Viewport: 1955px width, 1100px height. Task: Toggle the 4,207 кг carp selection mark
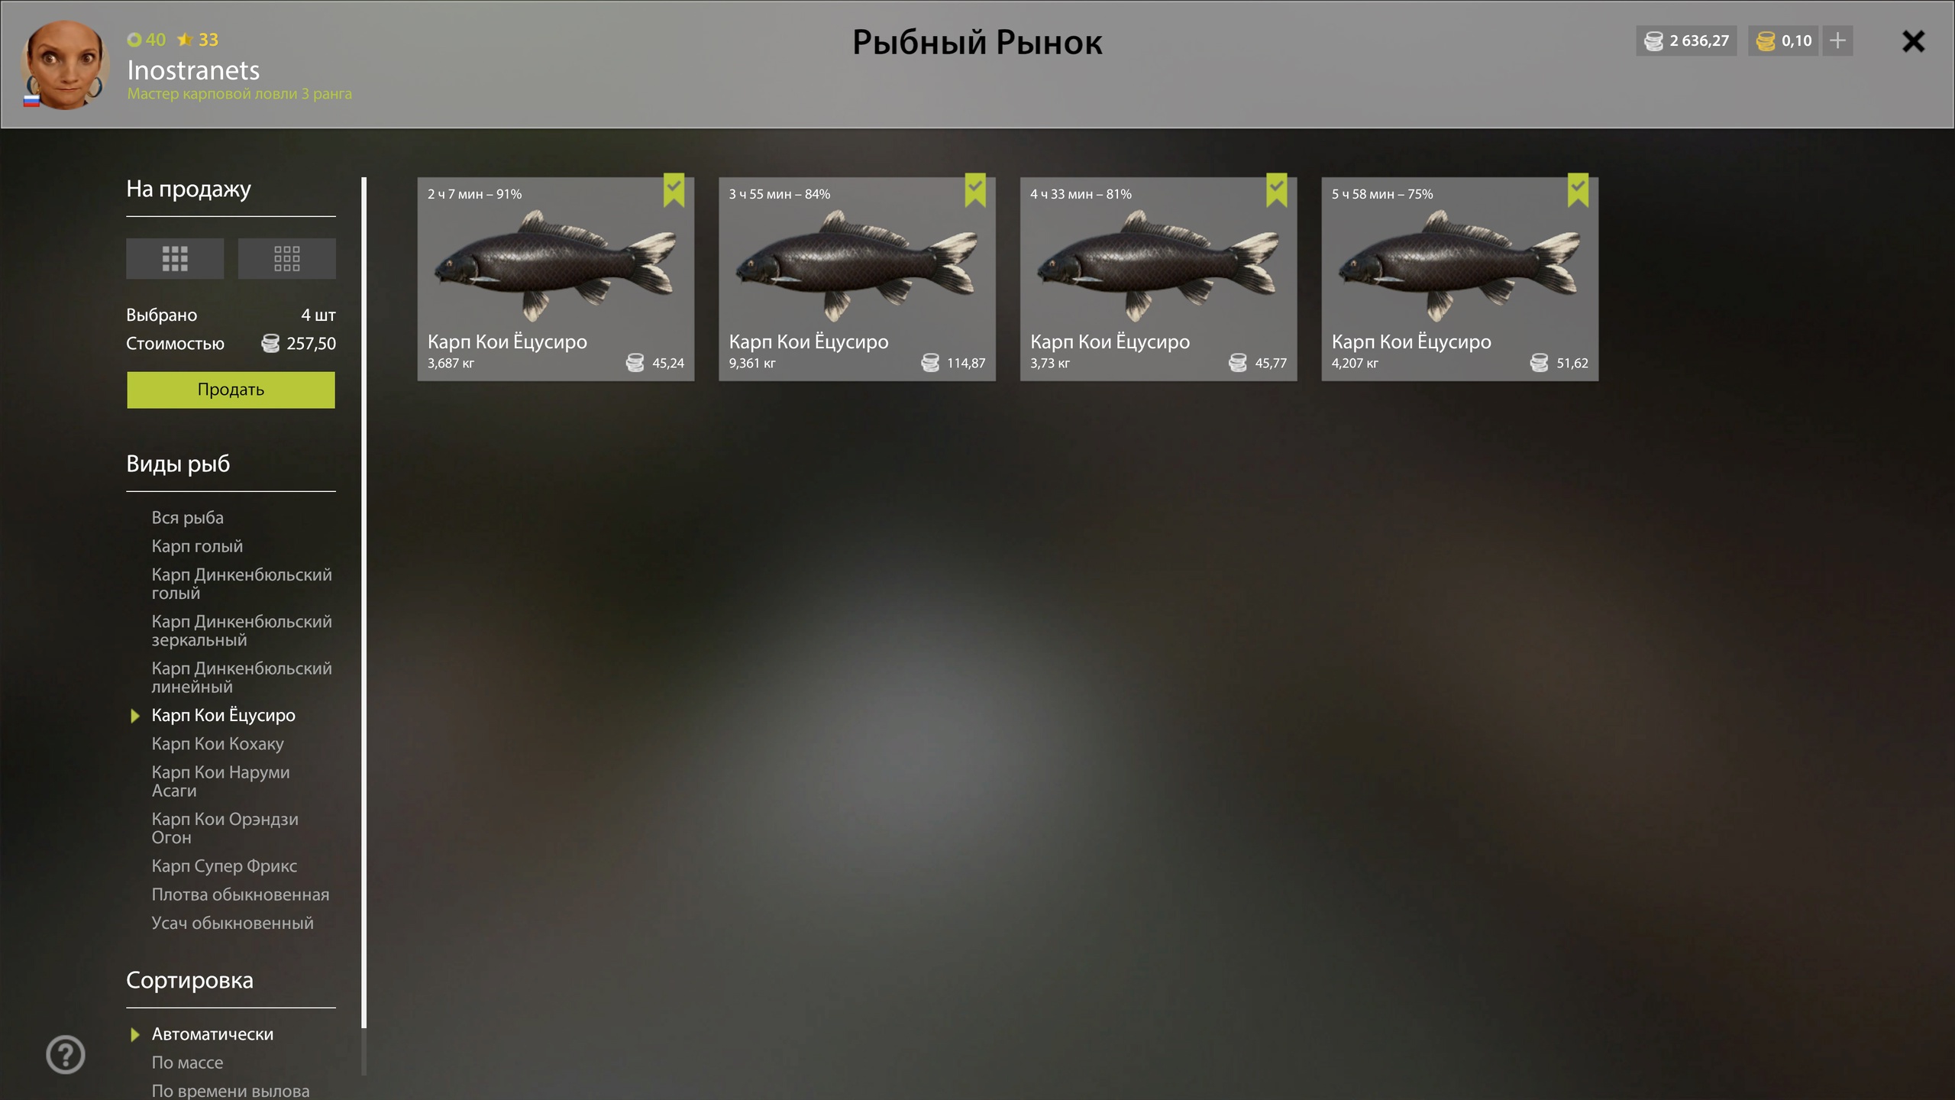pyautogui.click(x=1578, y=190)
